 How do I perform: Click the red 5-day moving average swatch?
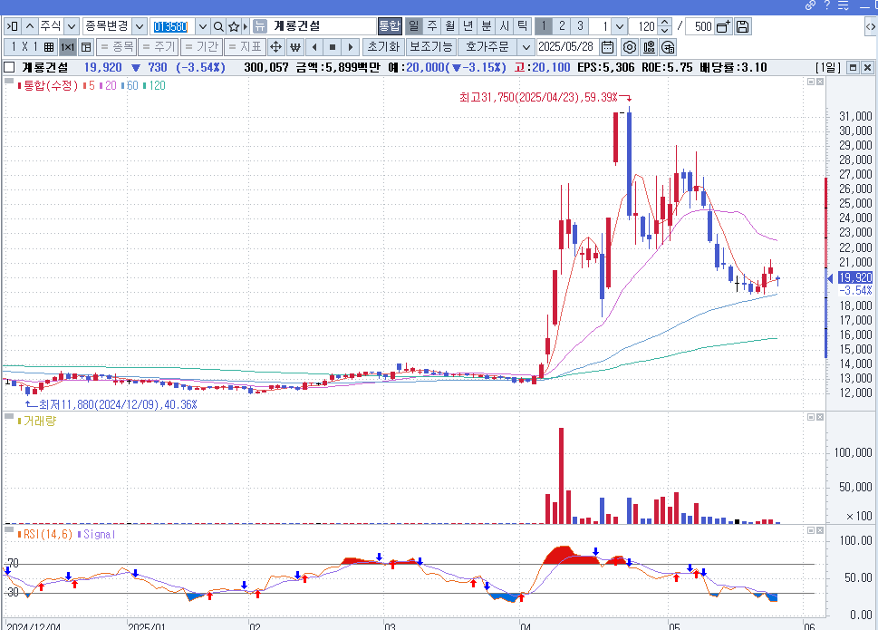83,85
